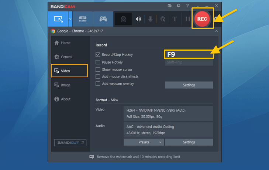Enable Add webcam overlay checkbox

pos(98,84)
